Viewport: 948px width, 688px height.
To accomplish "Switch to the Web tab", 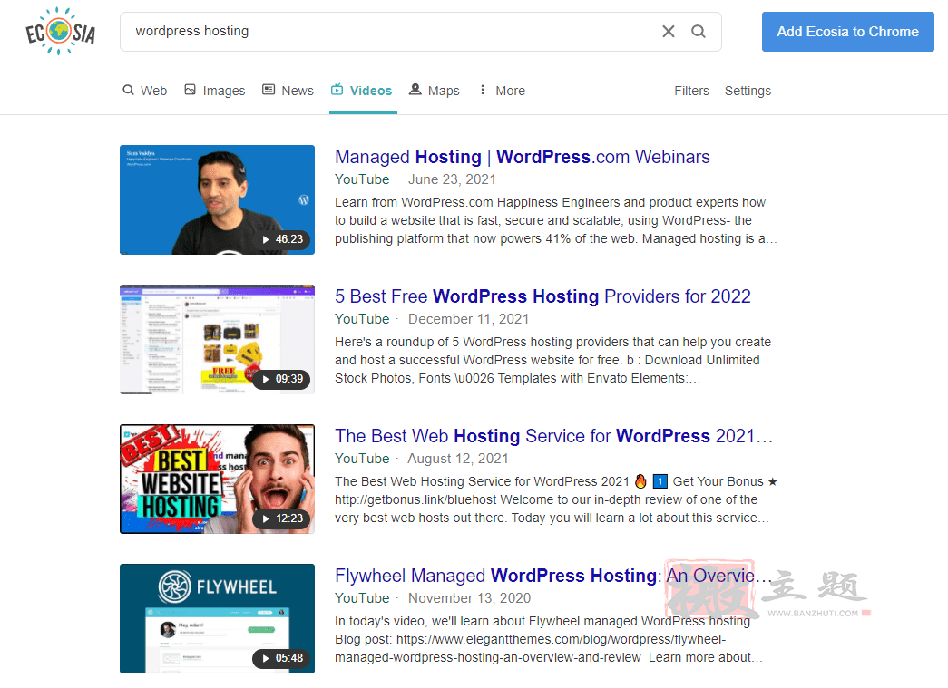I will click(x=145, y=91).
